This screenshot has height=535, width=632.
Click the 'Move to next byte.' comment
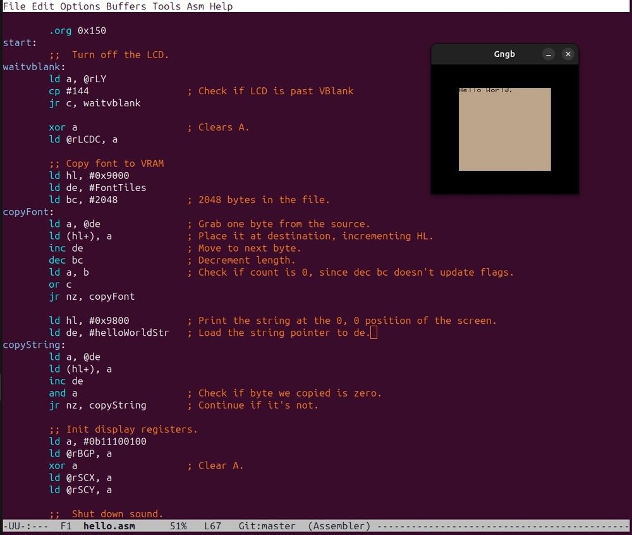pyautogui.click(x=244, y=249)
